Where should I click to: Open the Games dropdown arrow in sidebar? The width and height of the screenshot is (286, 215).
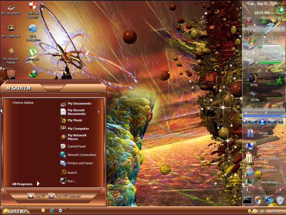[x=283, y=133]
